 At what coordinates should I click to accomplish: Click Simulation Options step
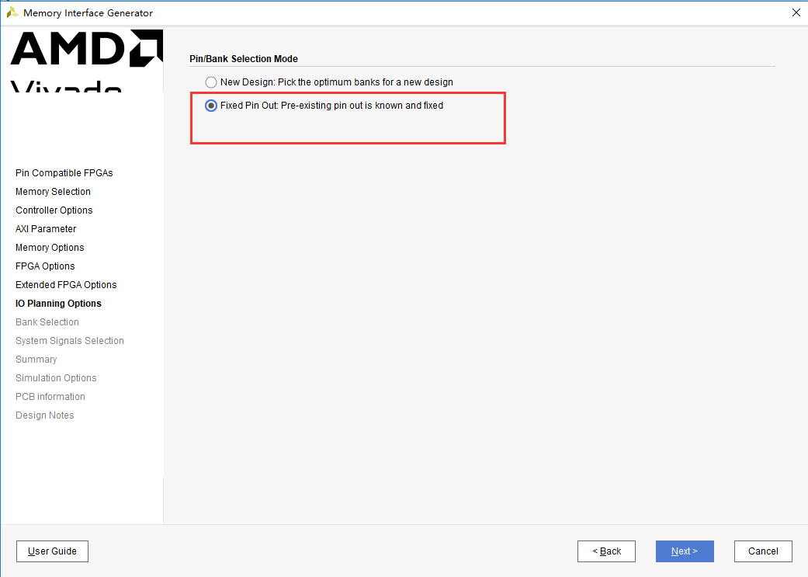click(x=56, y=378)
